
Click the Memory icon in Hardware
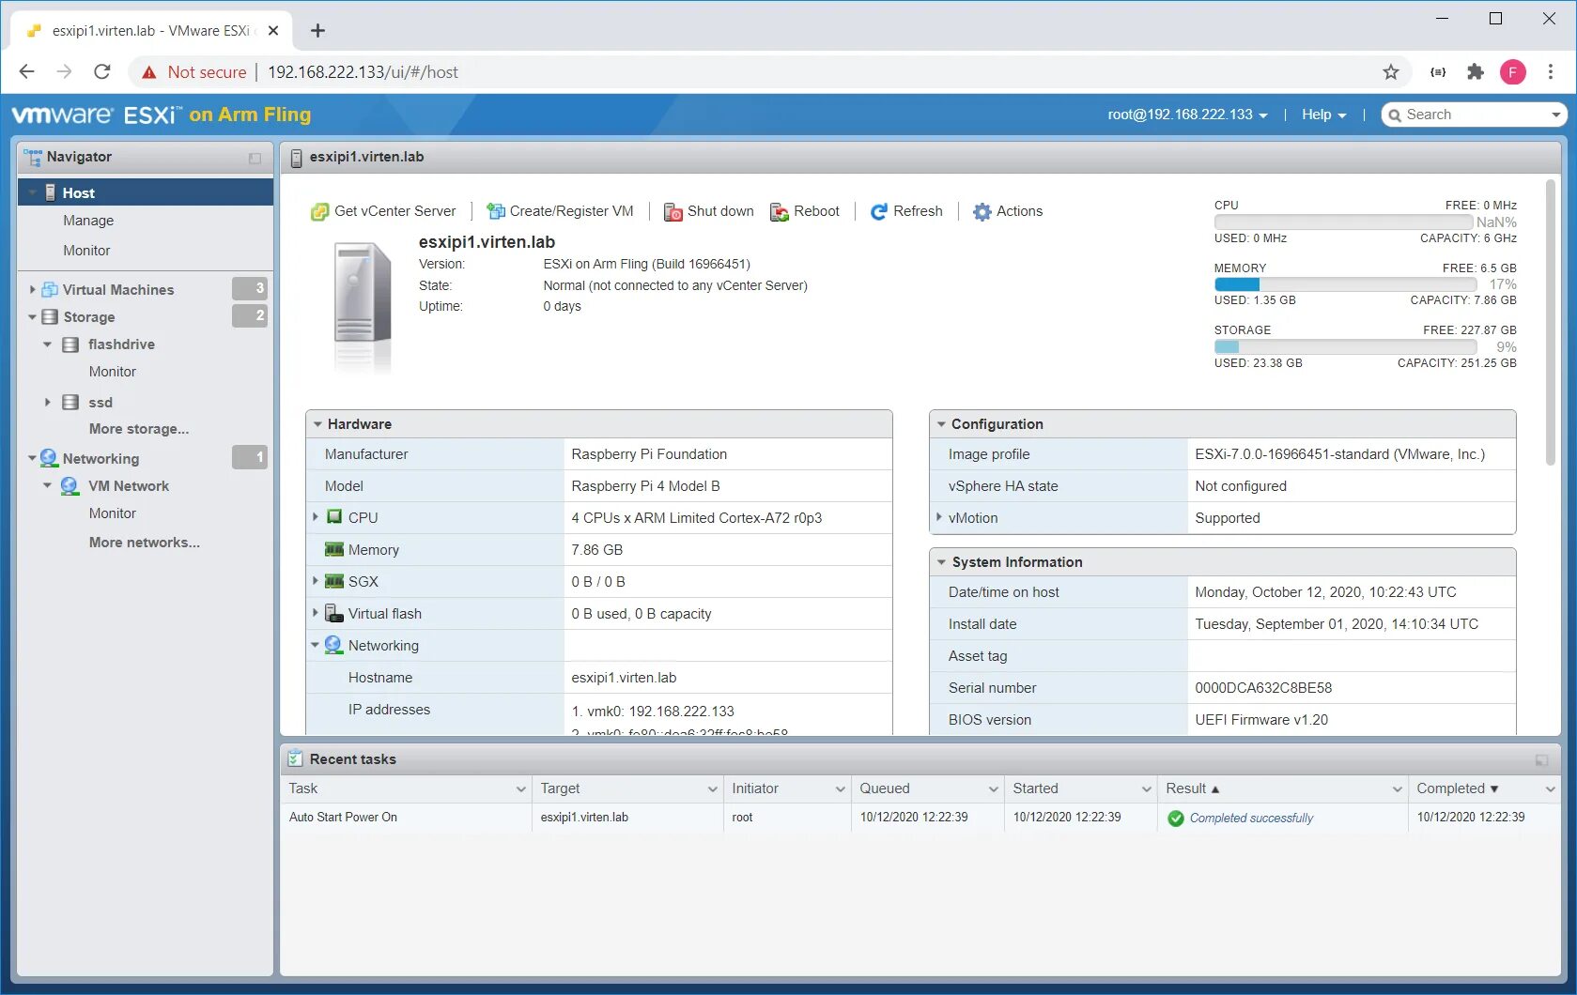(x=334, y=549)
